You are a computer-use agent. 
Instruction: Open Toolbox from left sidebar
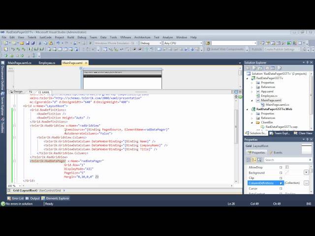click(x=2, y=125)
